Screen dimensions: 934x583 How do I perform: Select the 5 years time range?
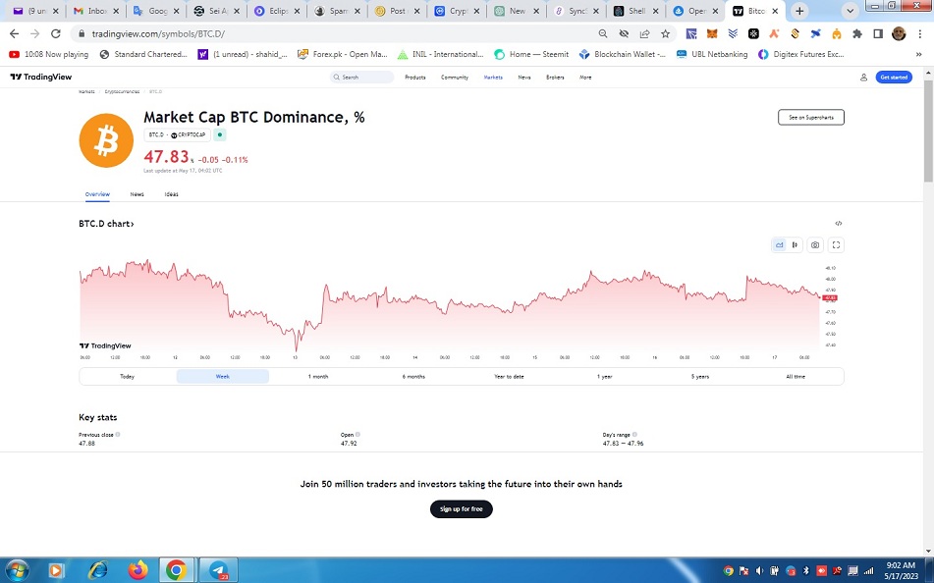pos(700,376)
